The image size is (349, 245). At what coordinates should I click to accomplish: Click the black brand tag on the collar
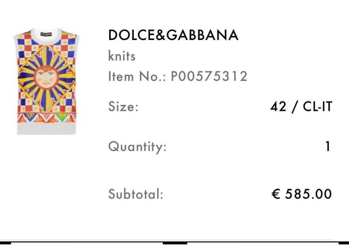pos(46,33)
